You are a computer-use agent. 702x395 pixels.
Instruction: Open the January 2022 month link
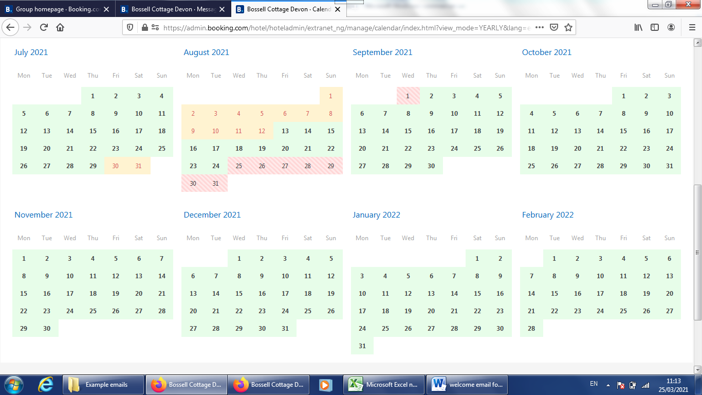point(376,215)
